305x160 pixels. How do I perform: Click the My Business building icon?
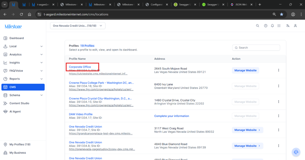(6, 153)
